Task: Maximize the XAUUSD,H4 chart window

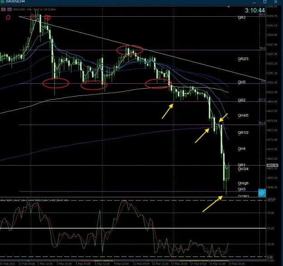Action: (265, 2)
